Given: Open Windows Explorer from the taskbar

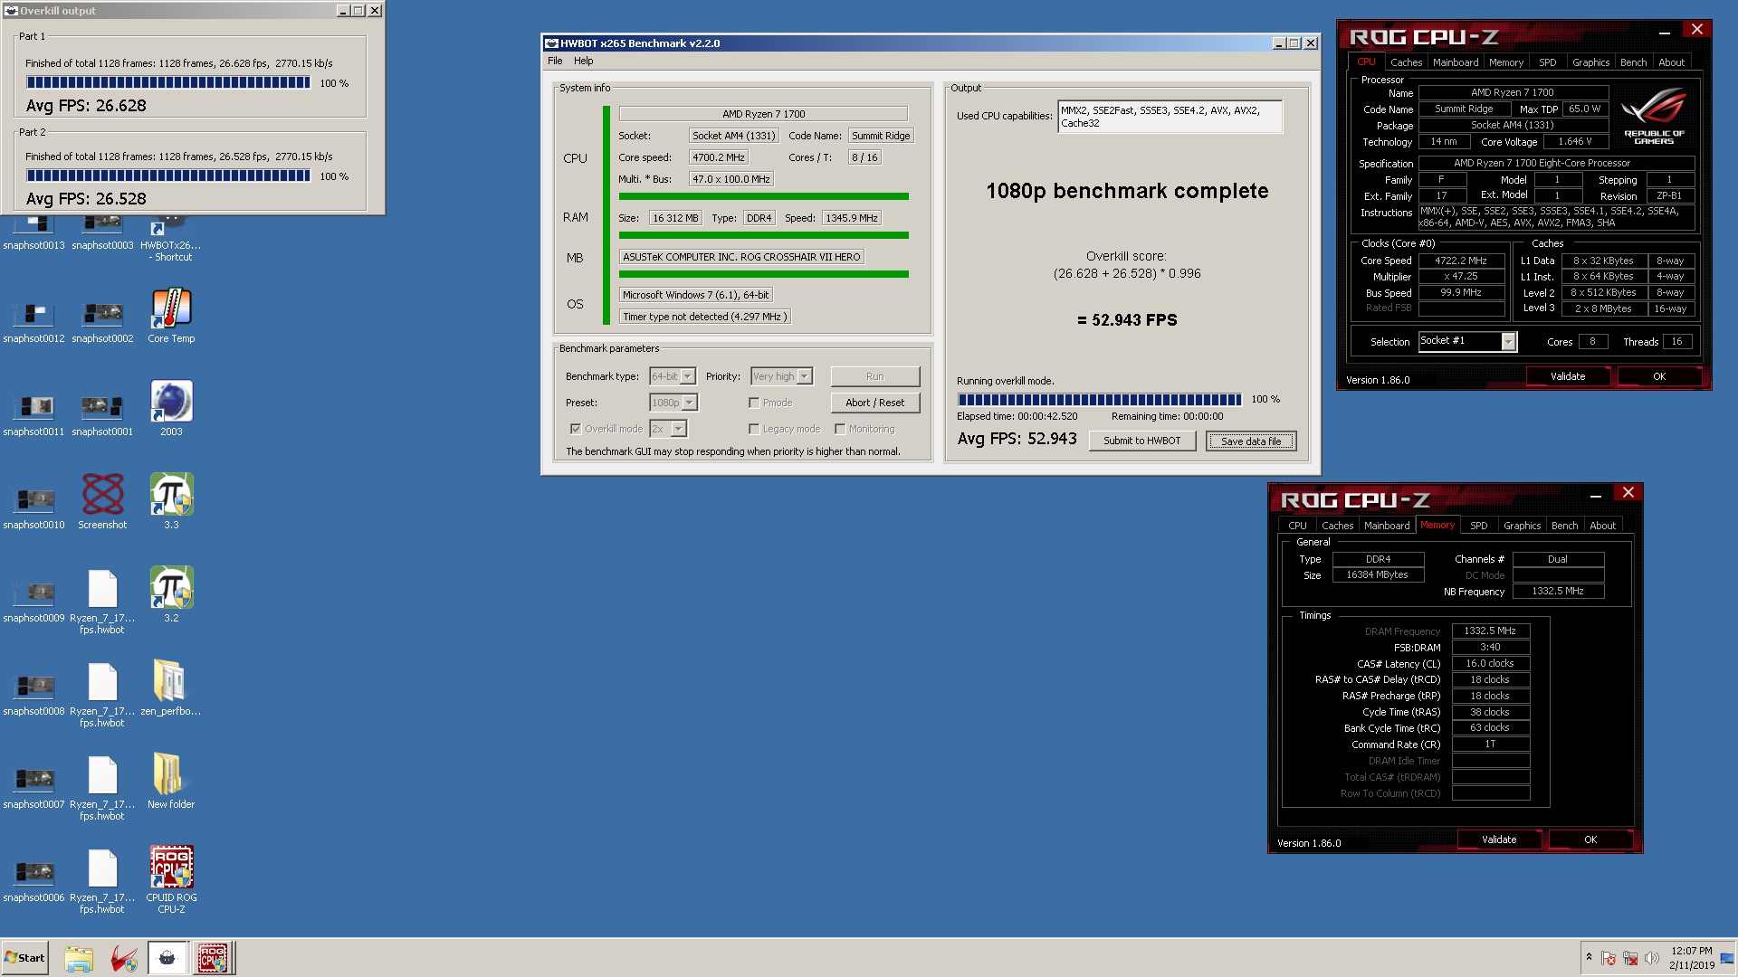Looking at the screenshot, I should [80, 958].
